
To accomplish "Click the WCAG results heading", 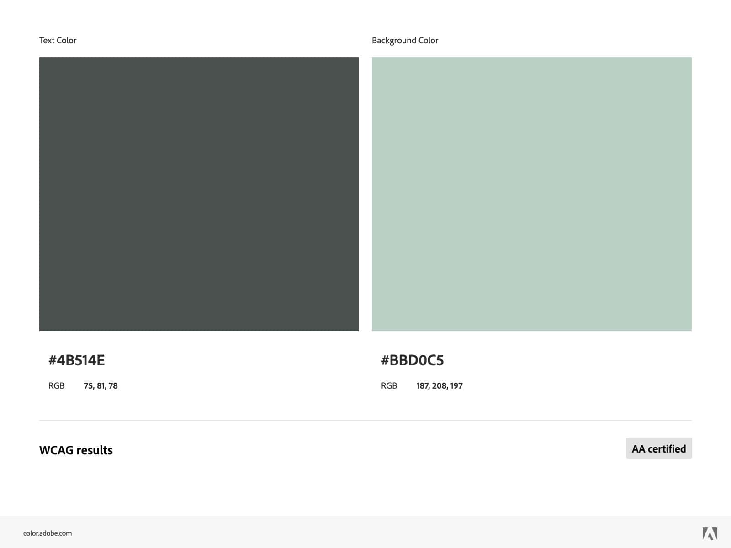I will 76,450.
